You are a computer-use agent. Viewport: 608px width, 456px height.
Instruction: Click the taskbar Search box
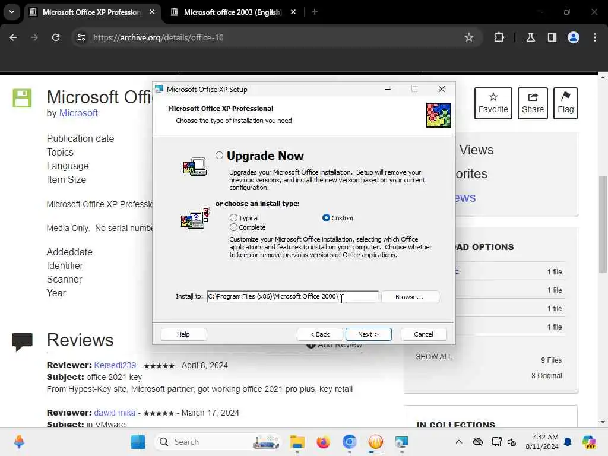pos(218,442)
